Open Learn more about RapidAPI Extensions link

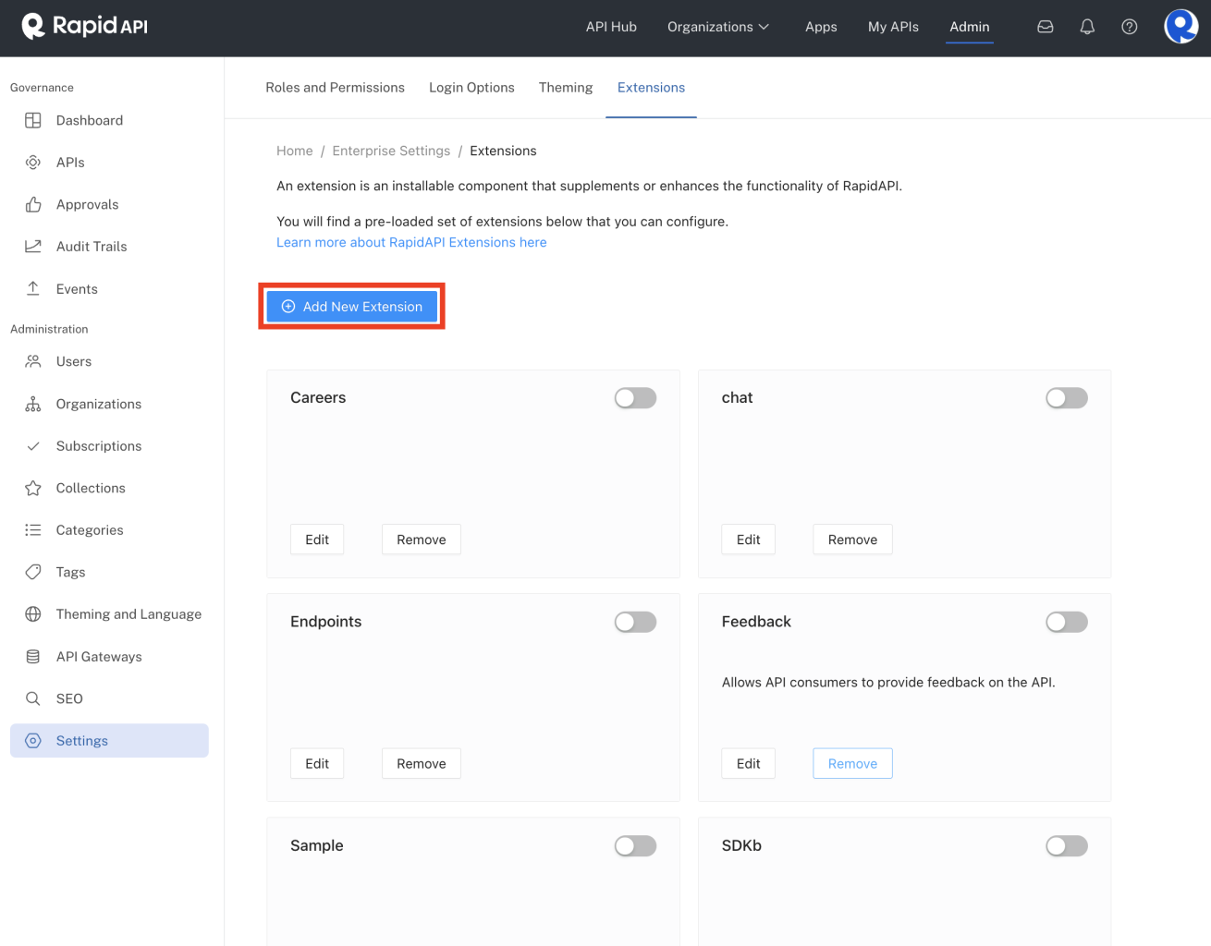tap(411, 242)
